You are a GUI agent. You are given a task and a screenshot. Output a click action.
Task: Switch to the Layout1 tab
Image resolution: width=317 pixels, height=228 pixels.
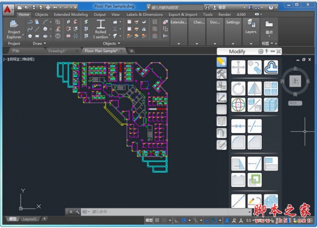pyautogui.click(x=29, y=218)
